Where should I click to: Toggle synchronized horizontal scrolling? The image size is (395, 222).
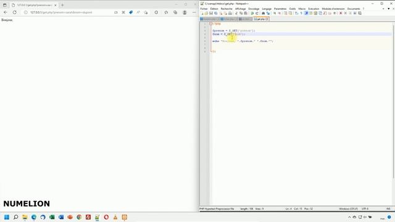coord(290,13)
